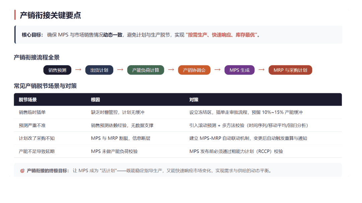Screen dimensions: 362x203
Task: Click the MPS 生成 flow step pill
Action: point(239,70)
